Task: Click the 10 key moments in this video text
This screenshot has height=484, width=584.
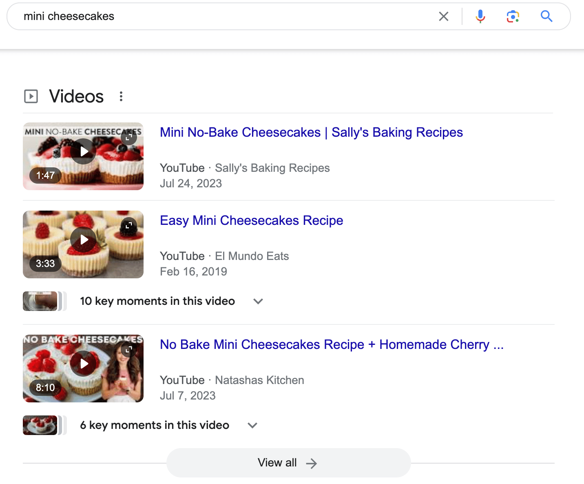Action: [157, 301]
